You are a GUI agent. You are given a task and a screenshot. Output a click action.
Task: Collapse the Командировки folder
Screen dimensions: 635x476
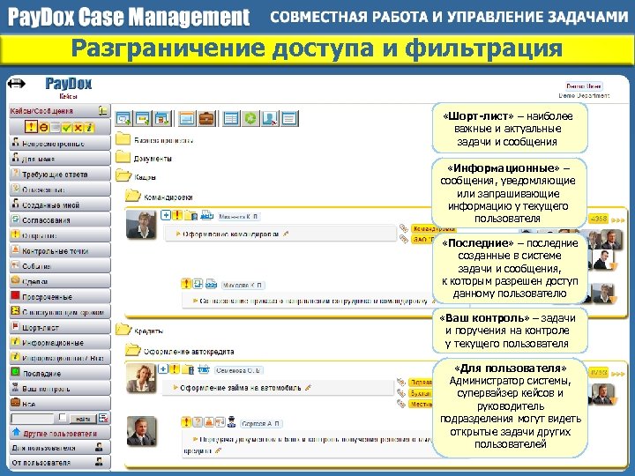click(x=133, y=196)
